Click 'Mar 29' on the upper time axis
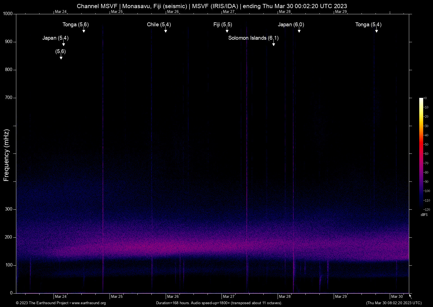 (341, 12)
